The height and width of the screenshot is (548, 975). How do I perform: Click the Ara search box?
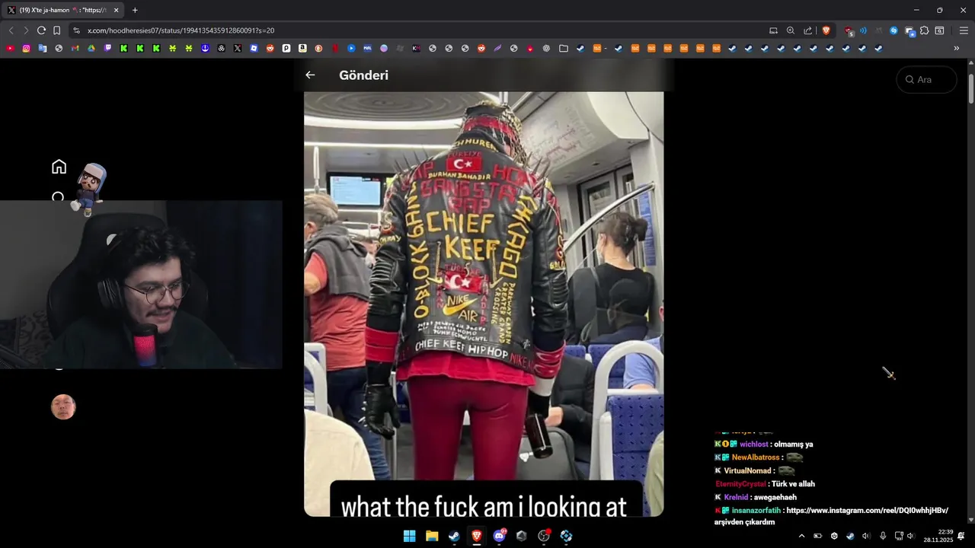tap(927, 79)
